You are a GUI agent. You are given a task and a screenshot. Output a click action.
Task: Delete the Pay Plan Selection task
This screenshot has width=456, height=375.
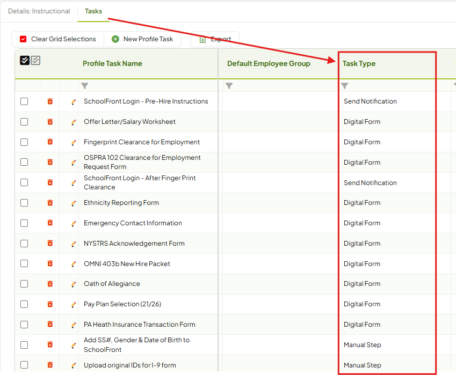(50, 304)
